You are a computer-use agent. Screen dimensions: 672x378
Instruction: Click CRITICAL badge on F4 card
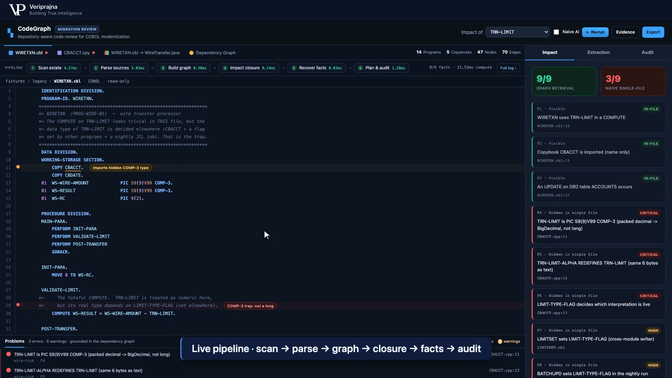click(649, 213)
